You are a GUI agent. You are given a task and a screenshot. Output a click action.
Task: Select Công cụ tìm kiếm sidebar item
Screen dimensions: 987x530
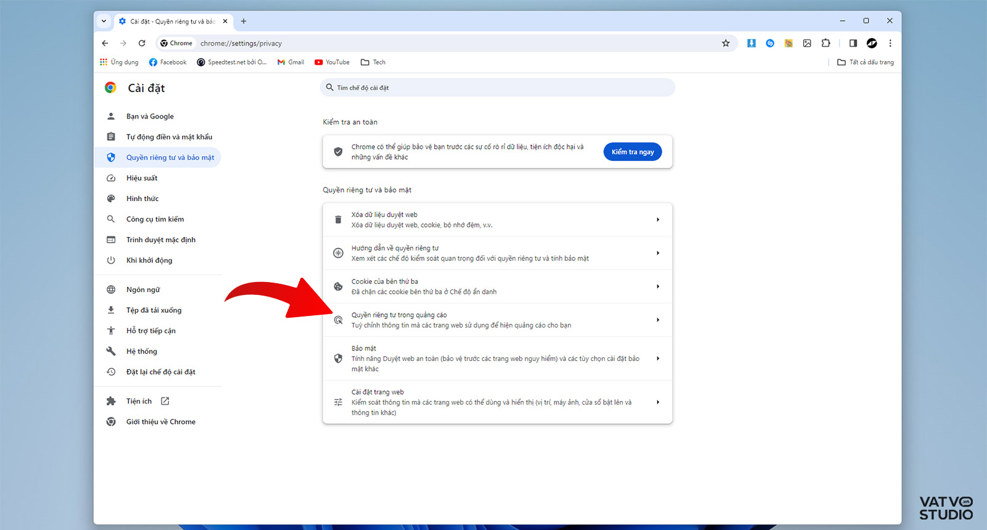tap(158, 219)
